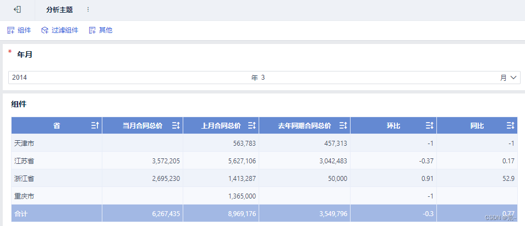Sort by the 省 column icon
This screenshot has height=226, width=525.
coord(95,126)
